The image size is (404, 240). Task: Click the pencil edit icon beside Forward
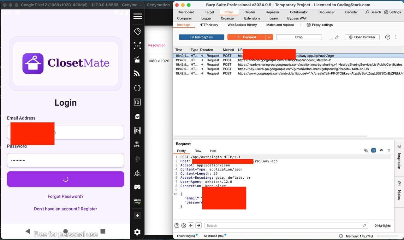click(x=337, y=37)
